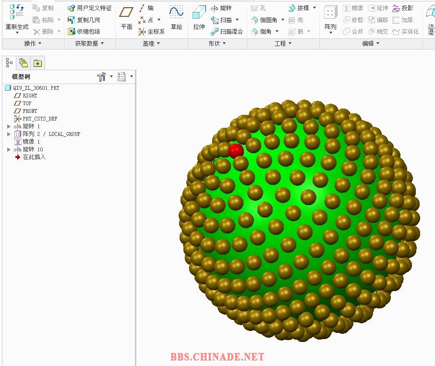Screen dimensions: 435x366
Task: Open User-Defined Feature (用户定义特征)
Action: [x=89, y=8]
